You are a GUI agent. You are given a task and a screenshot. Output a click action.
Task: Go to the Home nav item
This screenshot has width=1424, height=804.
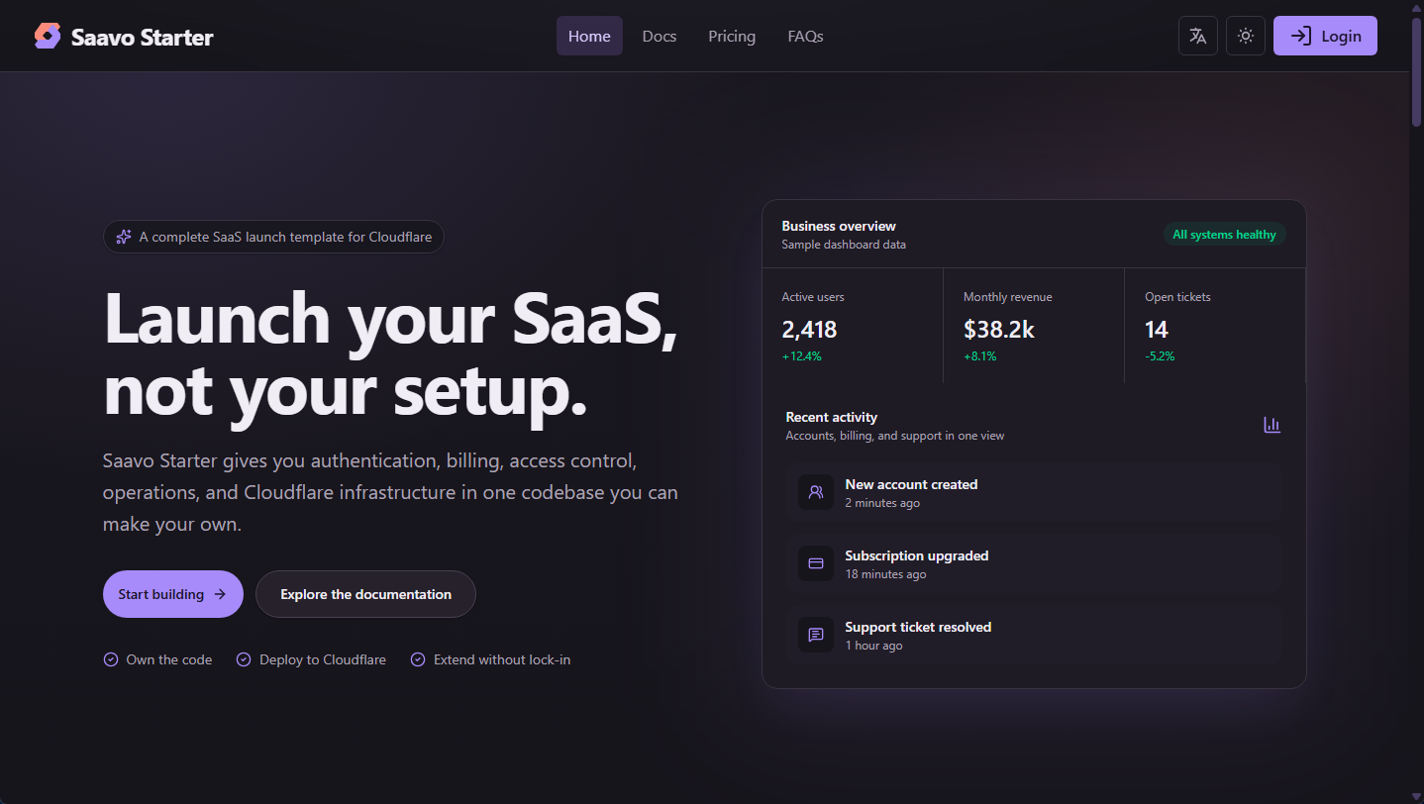(589, 36)
